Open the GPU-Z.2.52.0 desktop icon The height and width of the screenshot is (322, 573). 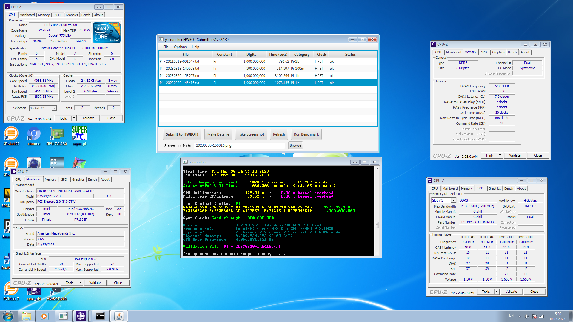click(57, 136)
